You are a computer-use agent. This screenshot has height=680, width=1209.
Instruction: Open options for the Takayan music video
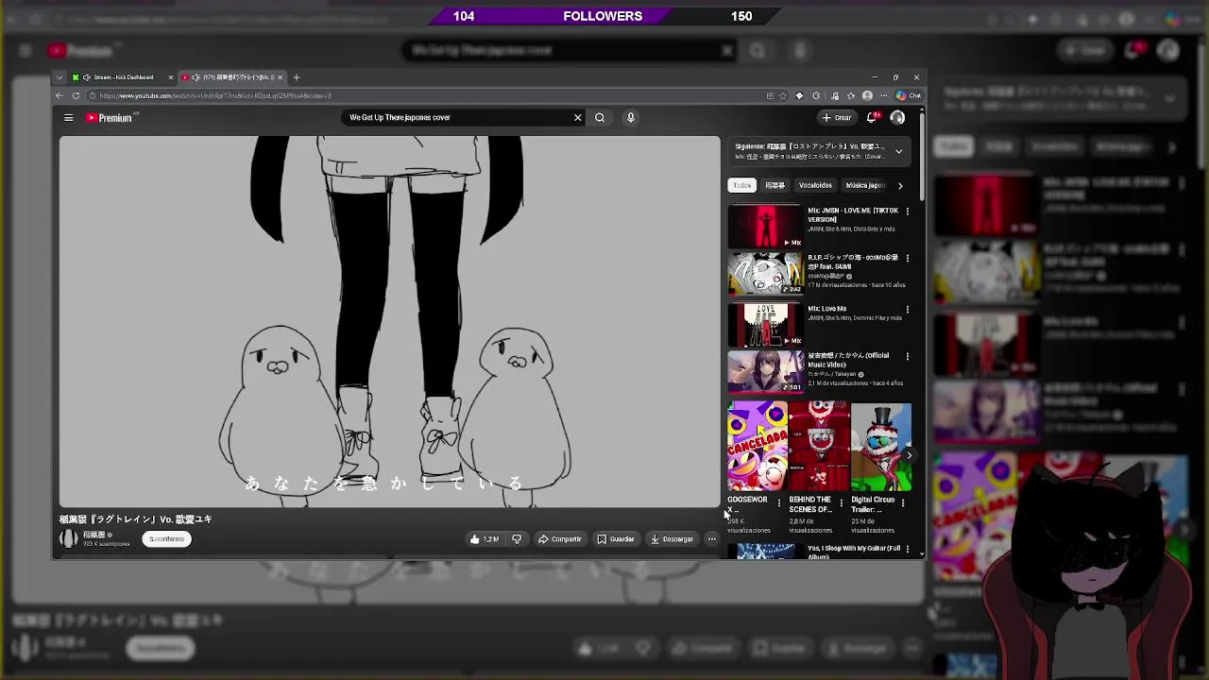click(908, 356)
